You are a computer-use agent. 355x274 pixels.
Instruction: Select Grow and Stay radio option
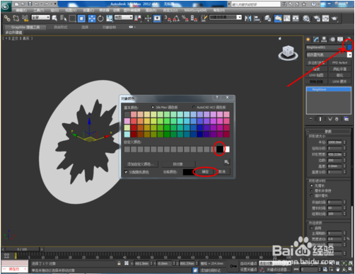pyautogui.click(x=312, y=190)
